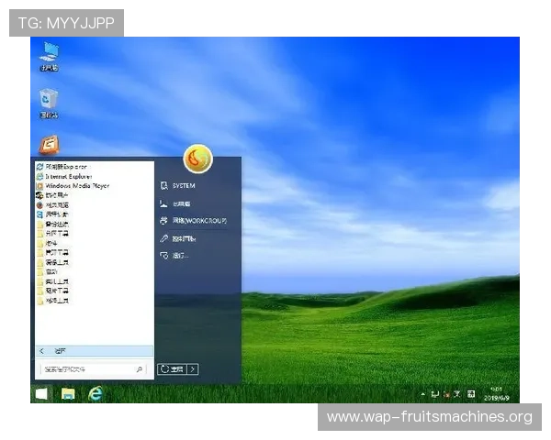Open SYSTEM user folder in Start menu

[x=183, y=185]
